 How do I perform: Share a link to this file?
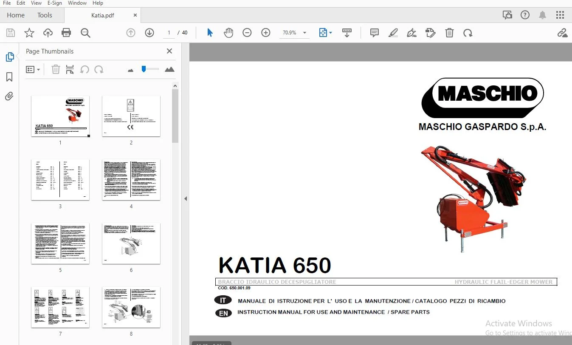[562, 33]
